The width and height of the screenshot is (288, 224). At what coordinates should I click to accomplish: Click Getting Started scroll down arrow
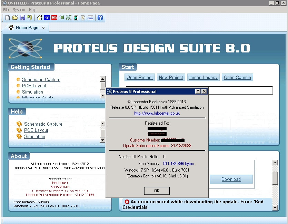click(x=103, y=96)
